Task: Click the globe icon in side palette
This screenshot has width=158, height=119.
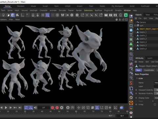Action: click(131, 68)
